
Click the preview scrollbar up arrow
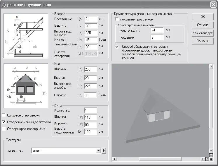[211, 67]
